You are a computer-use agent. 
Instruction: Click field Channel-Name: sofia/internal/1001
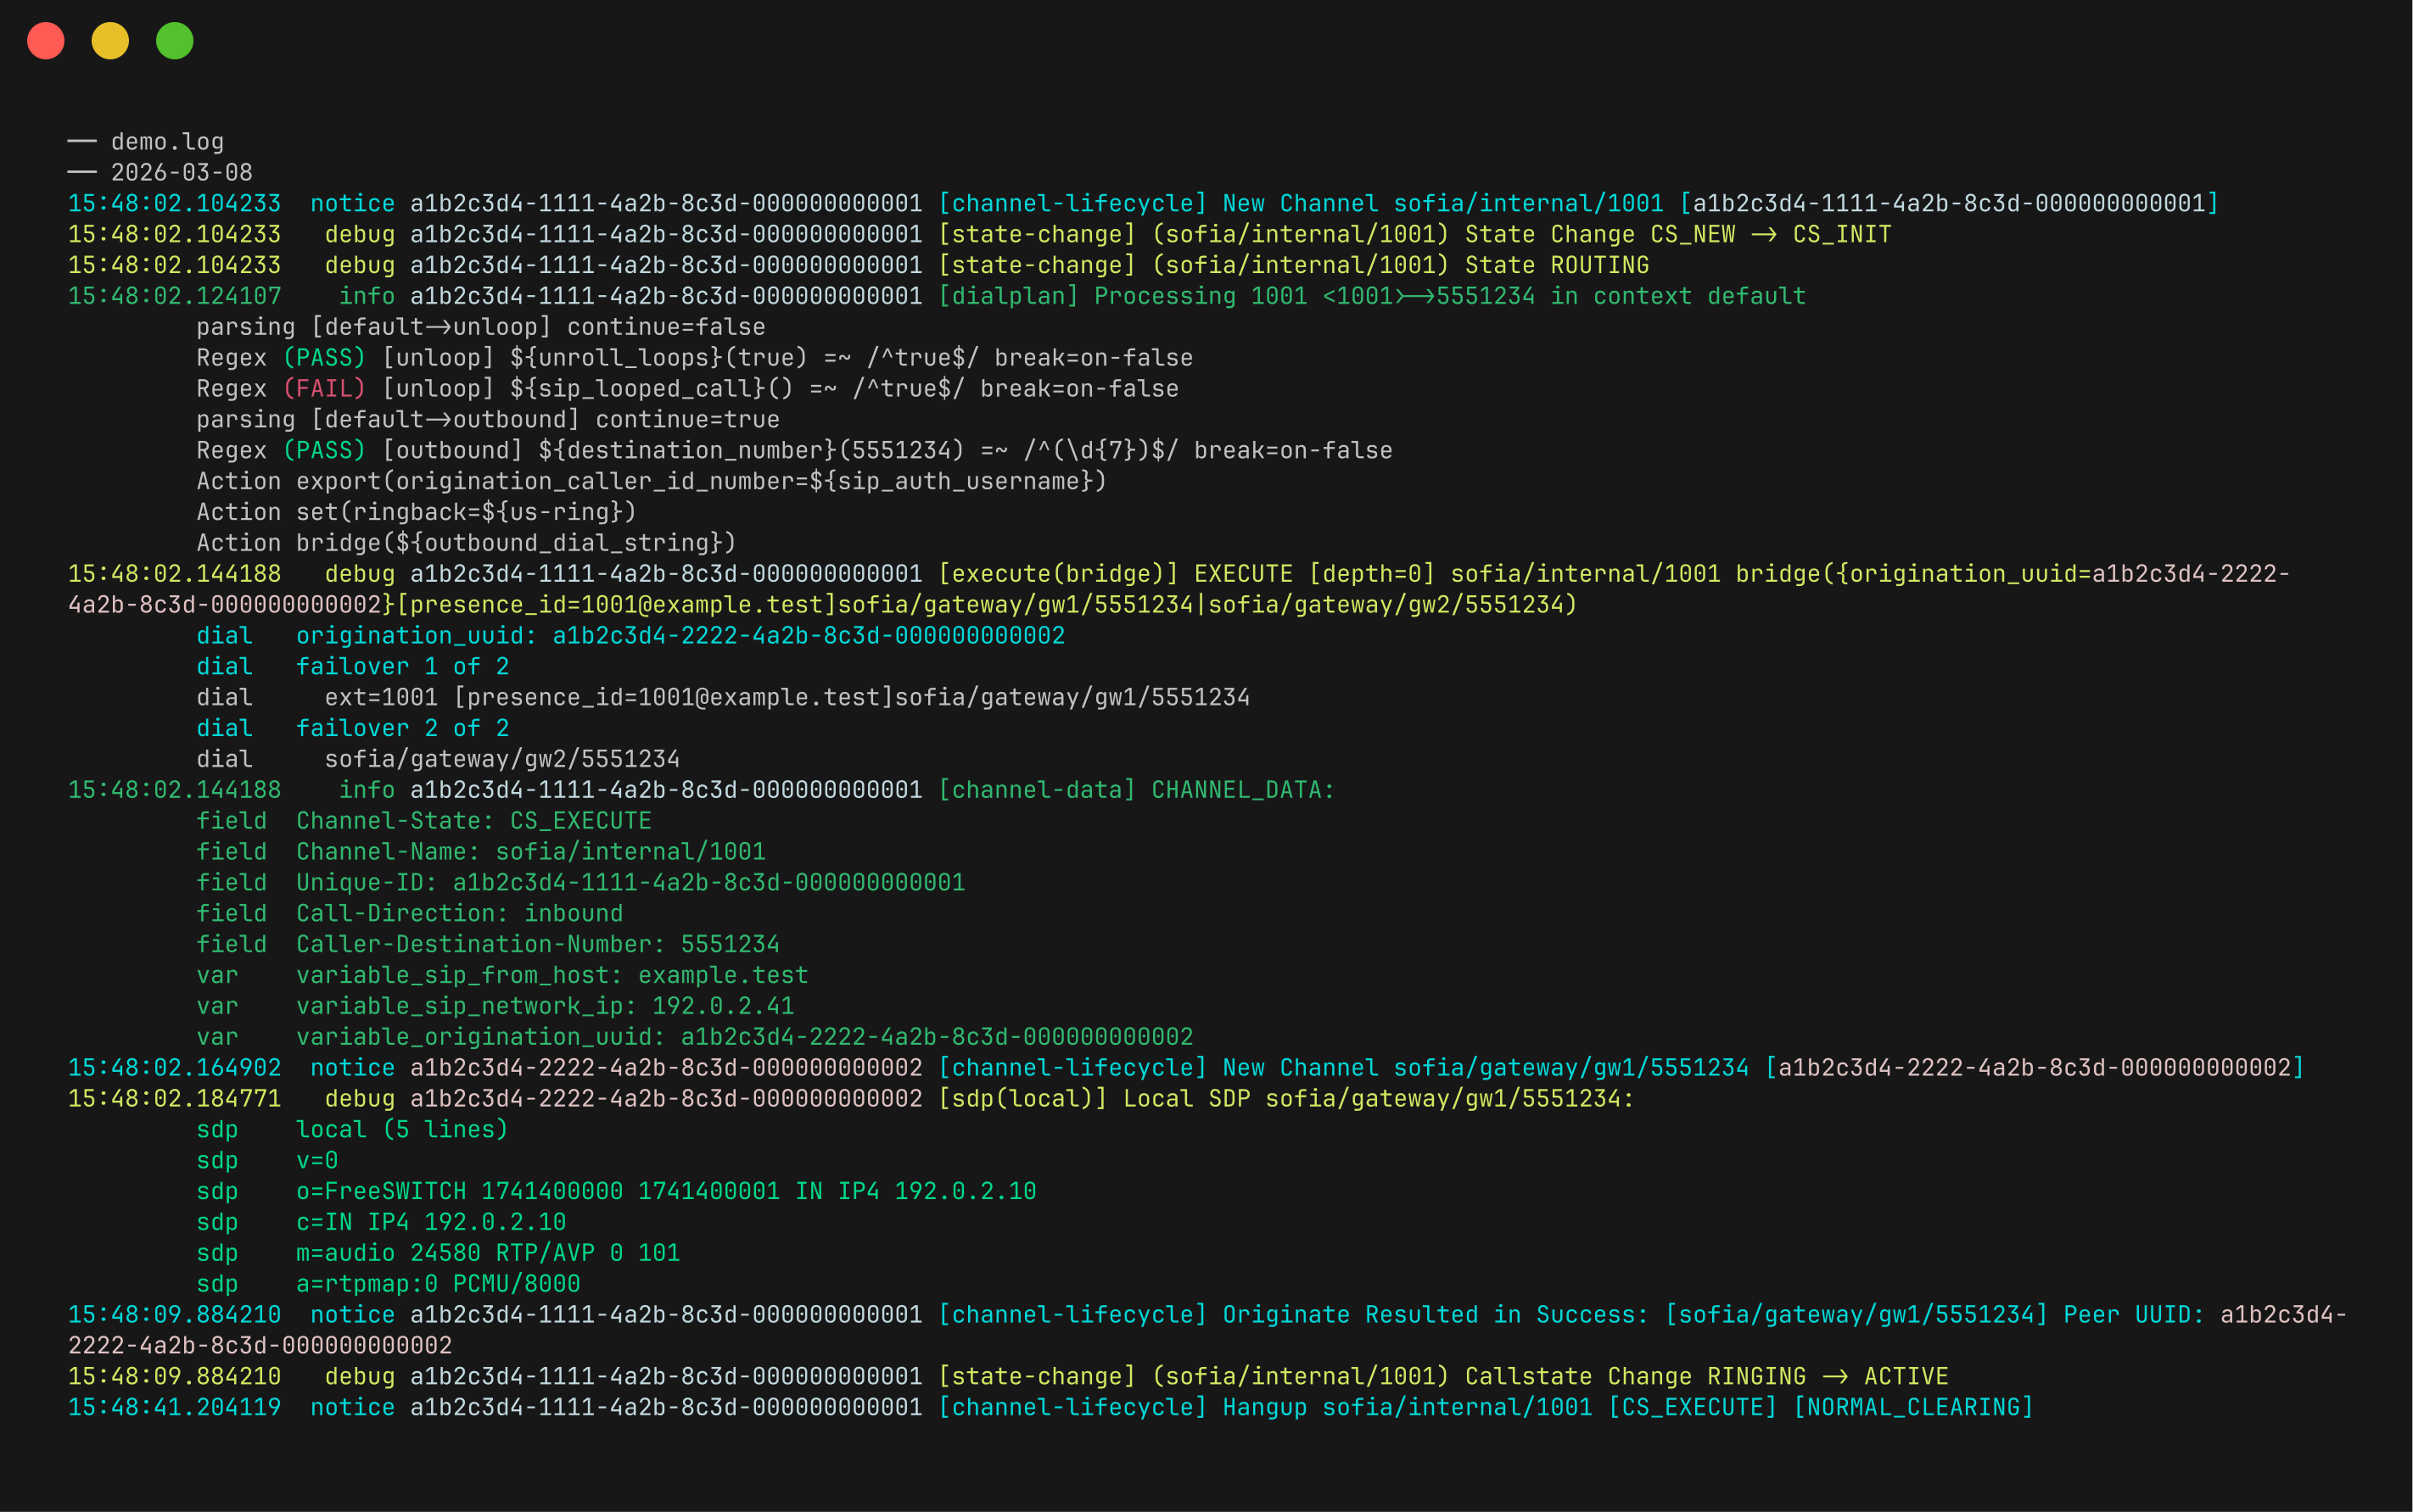pyautogui.click(x=480, y=852)
